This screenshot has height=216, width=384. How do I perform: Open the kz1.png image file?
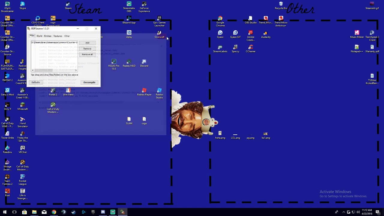tap(265, 135)
